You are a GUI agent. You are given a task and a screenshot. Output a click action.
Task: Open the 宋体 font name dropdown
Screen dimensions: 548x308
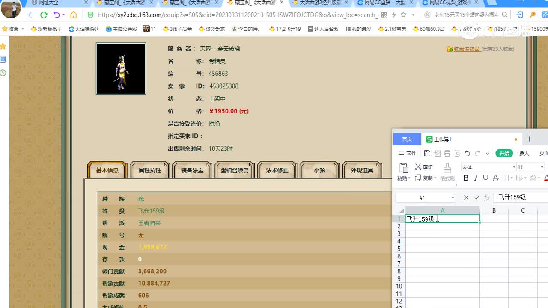tap(514, 167)
